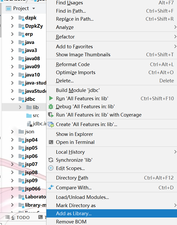Select Find Usages from context menu
This screenshot has height=225, width=177.
(x=112, y=3)
